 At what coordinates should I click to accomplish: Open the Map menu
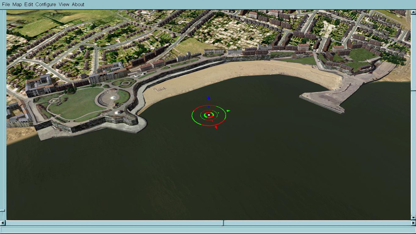[x=17, y=5]
